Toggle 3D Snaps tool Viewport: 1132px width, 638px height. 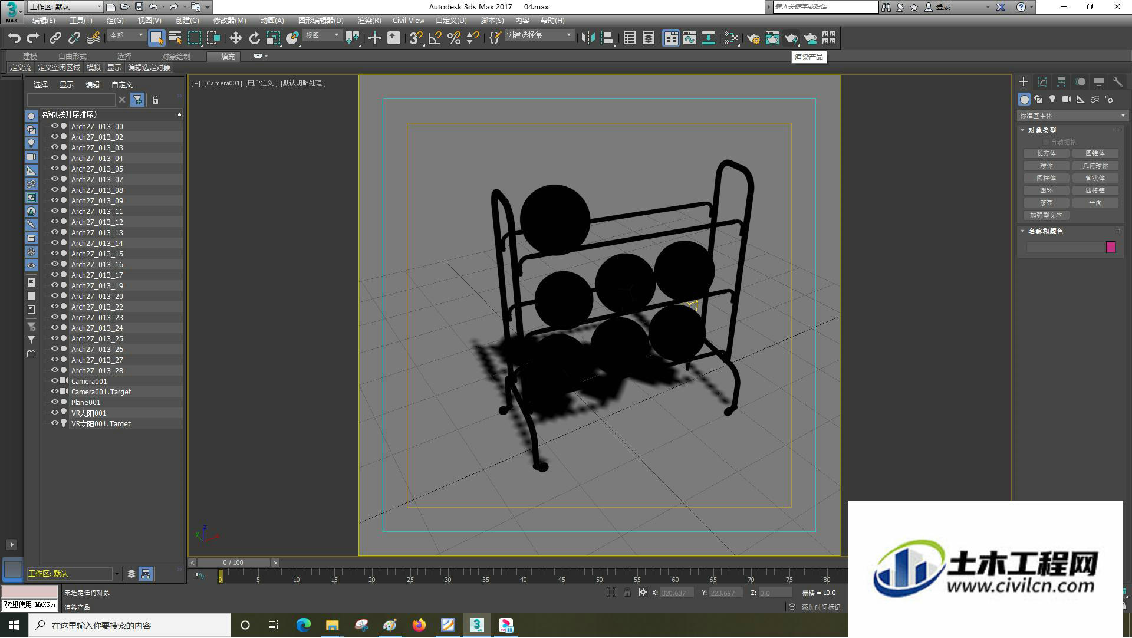tap(416, 38)
